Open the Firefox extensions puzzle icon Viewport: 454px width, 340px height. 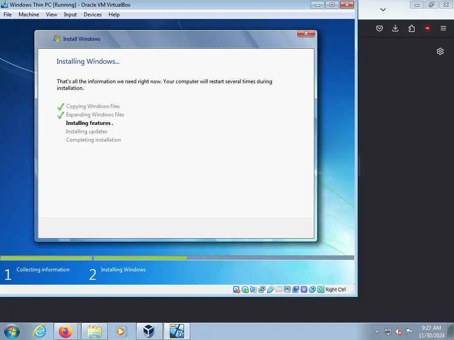point(411,28)
